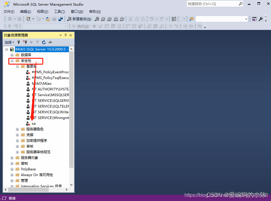271x201 pixels.
Task: Click the undo arrow icon
Action: pyautogui.click(x=152, y=19)
